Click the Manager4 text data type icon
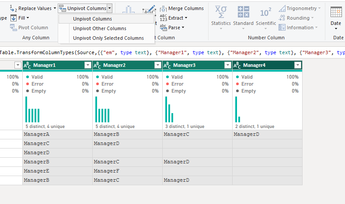 (238, 65)
